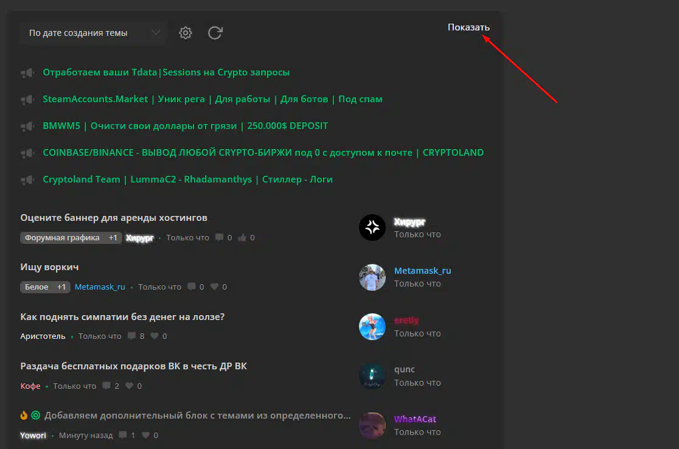Click the fire icon next to 'Добавляем дополнительный блок'
The width and height of the screenshot is (679, 449).
pos(24,416)
